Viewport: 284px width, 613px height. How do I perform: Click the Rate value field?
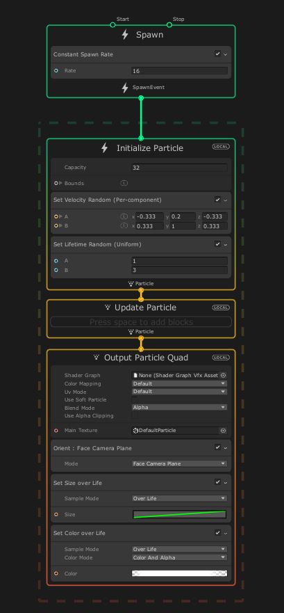(x=179, y=71)
